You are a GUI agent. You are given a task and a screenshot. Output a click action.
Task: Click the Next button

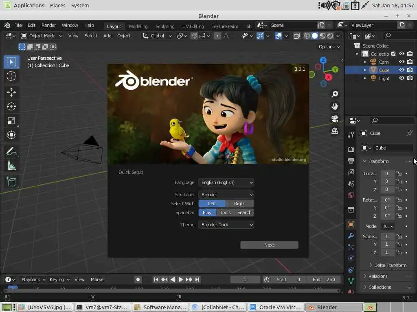[x=269, y=245]
